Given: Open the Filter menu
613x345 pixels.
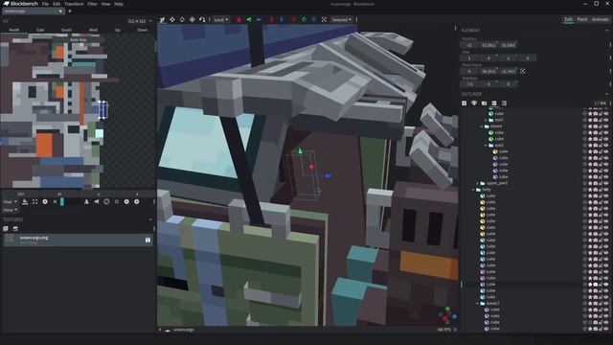Looking at the screenshot, I should 92,4.
